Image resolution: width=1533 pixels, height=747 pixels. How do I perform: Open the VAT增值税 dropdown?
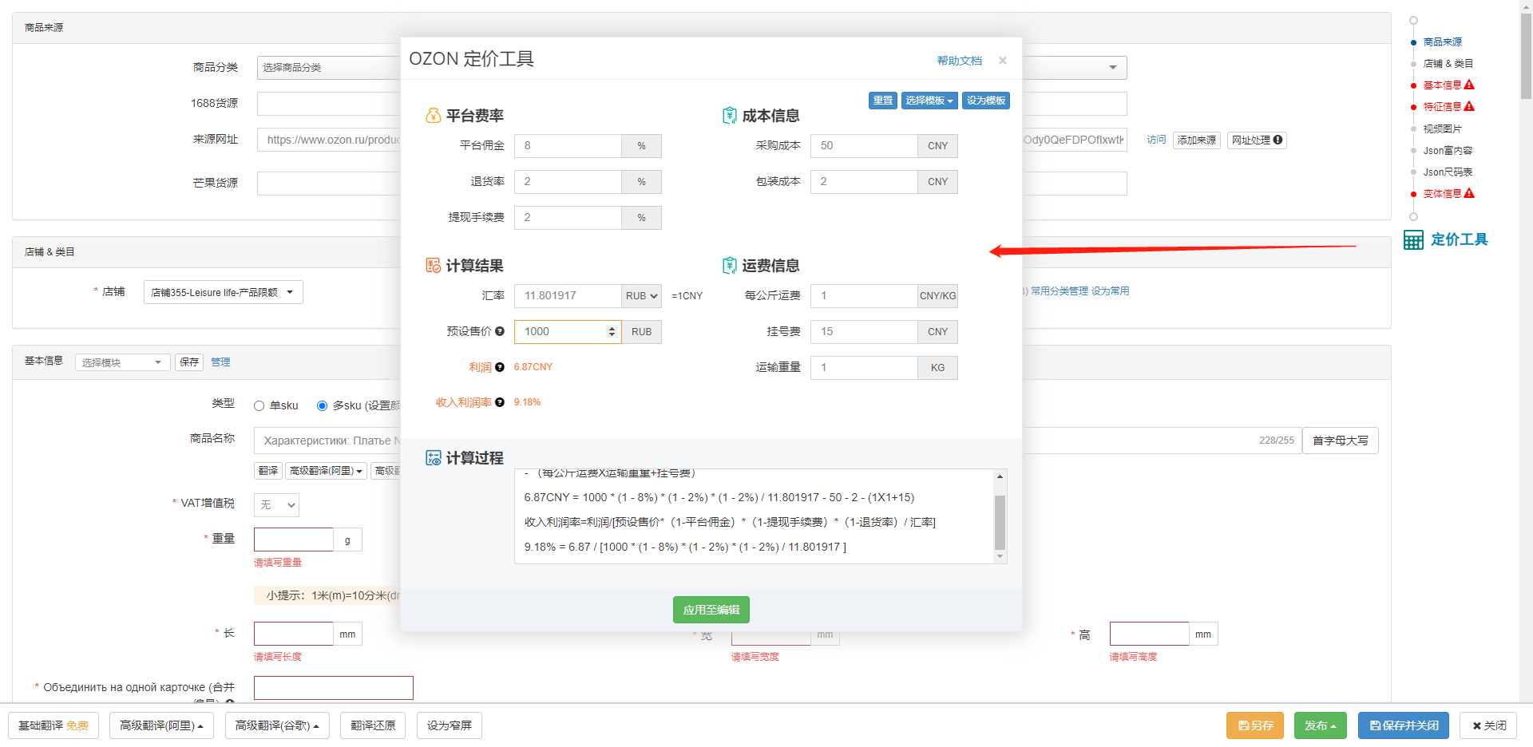coord(277,505)
